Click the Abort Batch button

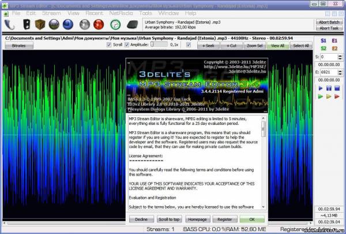coord(329,22)
